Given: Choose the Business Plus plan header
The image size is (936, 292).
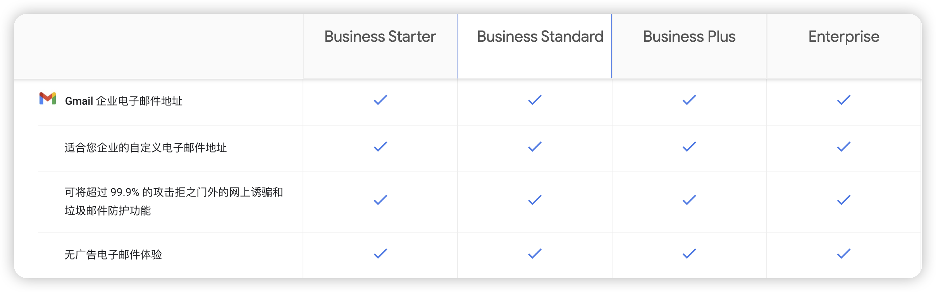Looking at the screenshot, I should click(689, 37).
